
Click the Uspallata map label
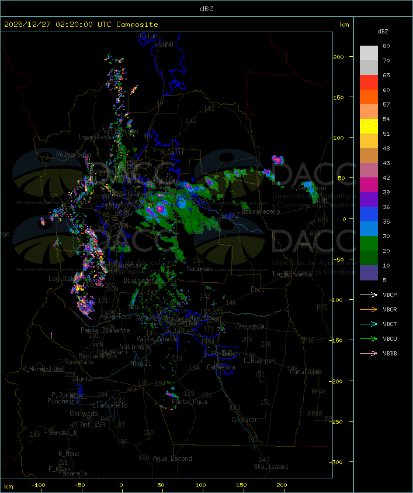(x=95, y=137)
